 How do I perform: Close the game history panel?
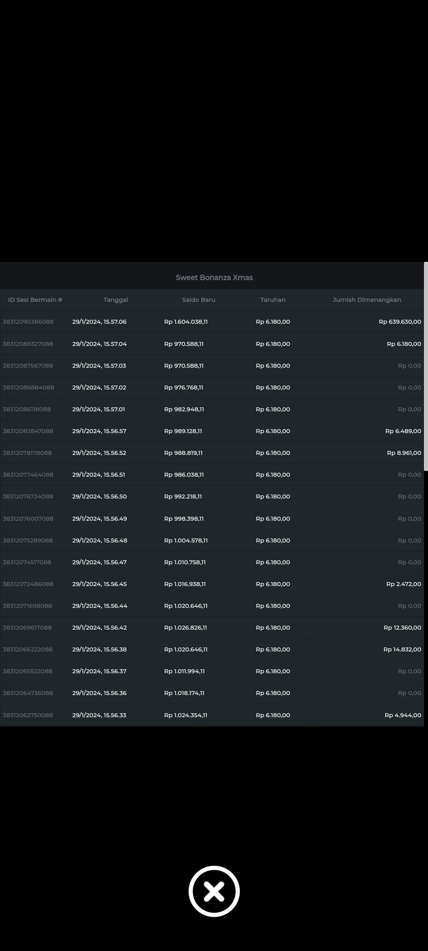214,891
